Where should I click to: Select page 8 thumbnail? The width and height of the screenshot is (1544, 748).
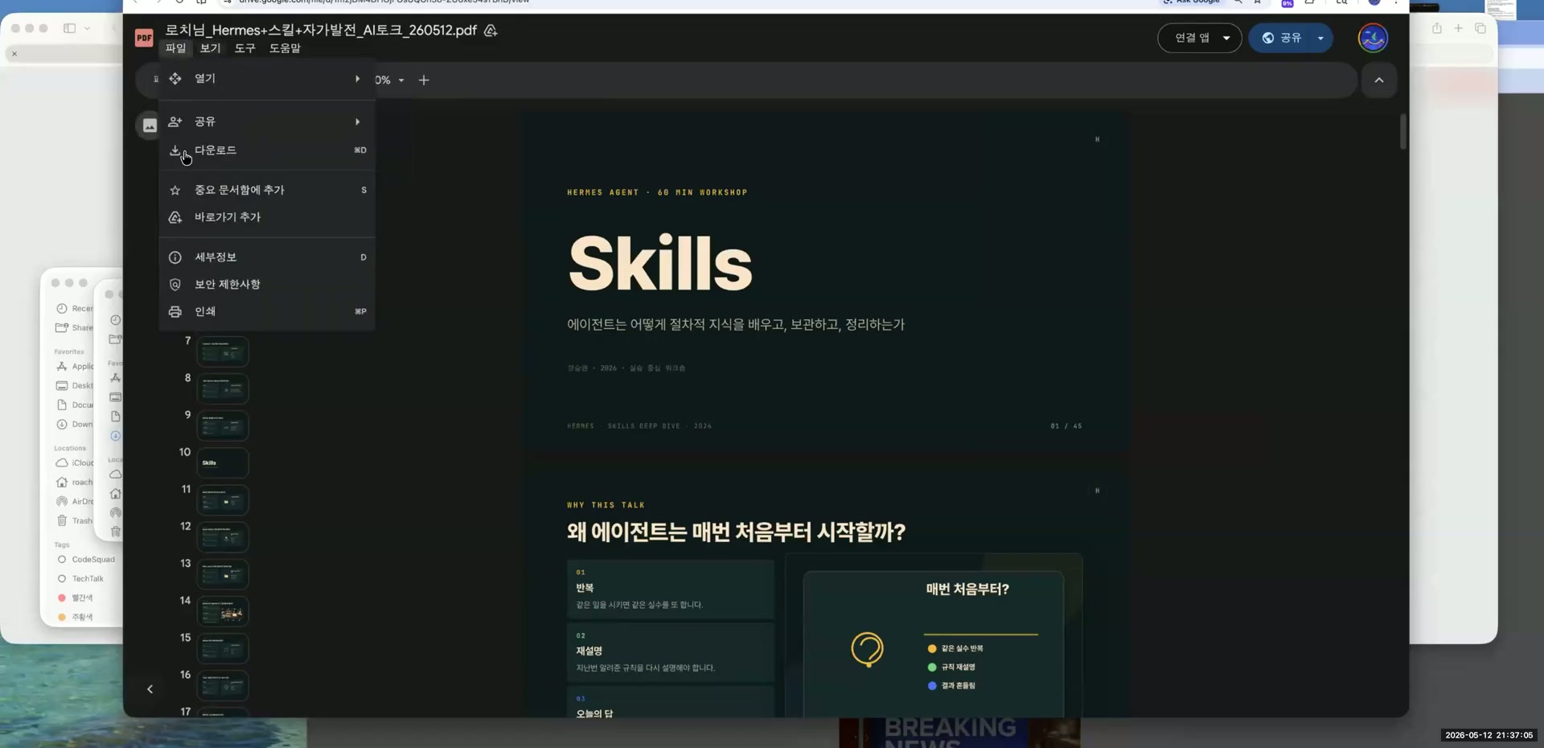pos(223,389)
